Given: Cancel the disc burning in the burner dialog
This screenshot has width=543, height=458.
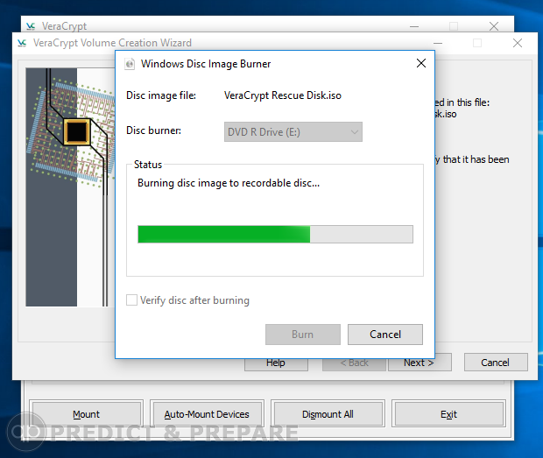Looking at the screenshot, I should click(x=385, y=335).
